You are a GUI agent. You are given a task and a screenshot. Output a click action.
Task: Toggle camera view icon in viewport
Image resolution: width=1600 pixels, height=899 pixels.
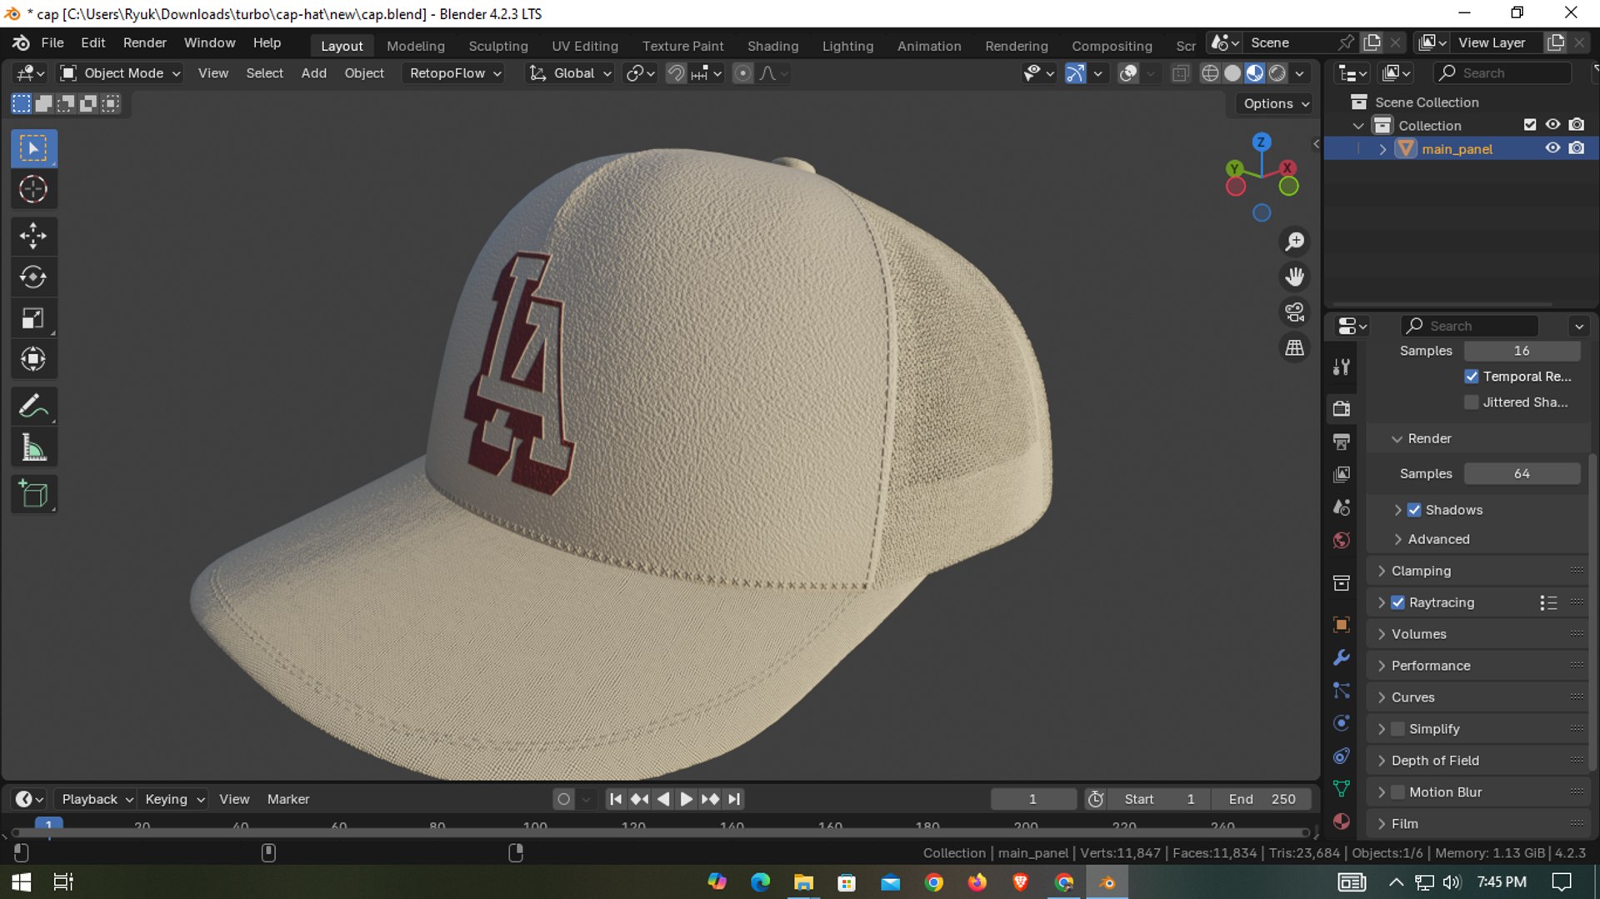[1294, 312]
